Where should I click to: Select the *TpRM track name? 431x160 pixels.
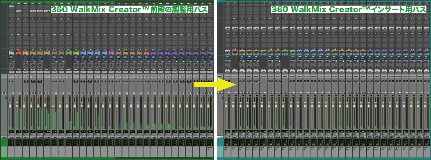160,137
